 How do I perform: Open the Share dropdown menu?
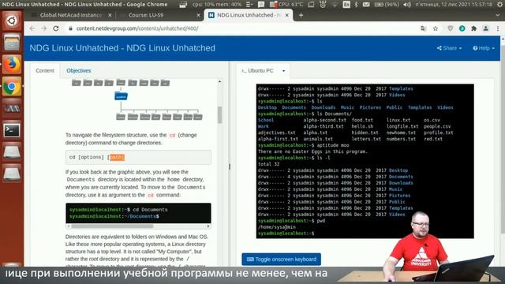pyautogui.click(x=449, y=48)
